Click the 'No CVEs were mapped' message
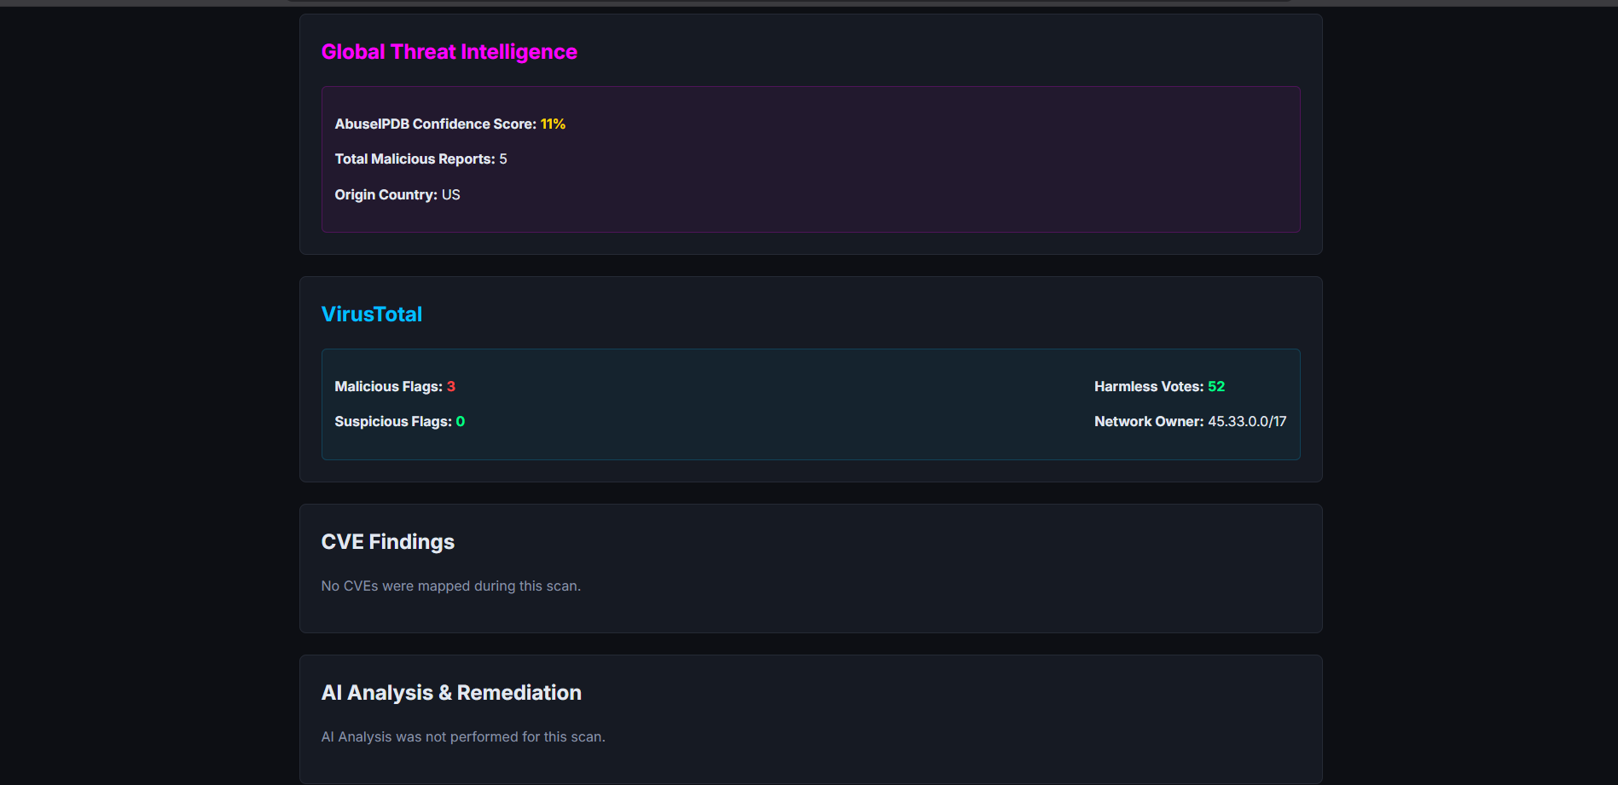Viewport: 1618px width, 785px height. click(x=451, y=586)
